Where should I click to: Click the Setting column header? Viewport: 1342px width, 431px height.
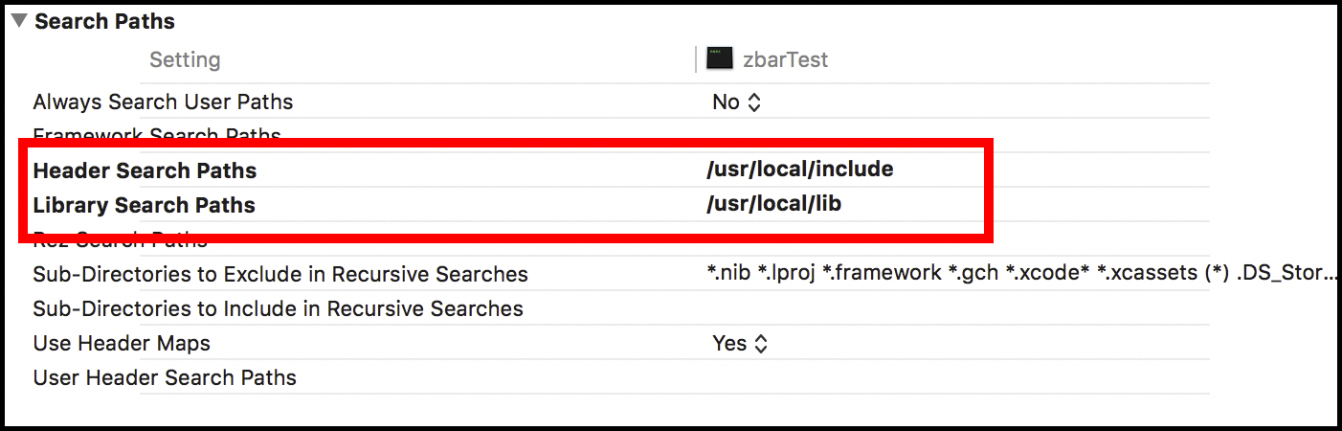coord(185,59)
